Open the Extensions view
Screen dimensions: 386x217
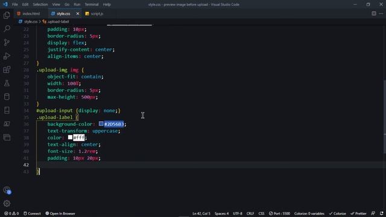pyautogui.click(x=7, y=70)
